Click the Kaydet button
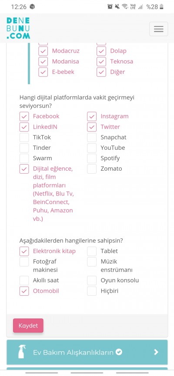 [x=28, y=326]
